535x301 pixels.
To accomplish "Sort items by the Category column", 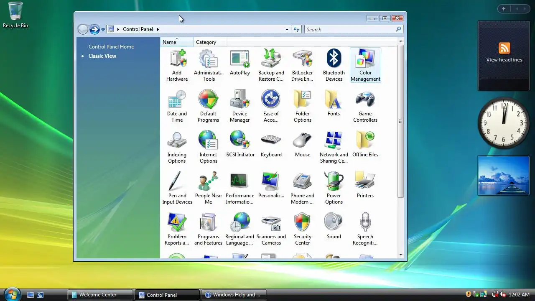I will pos(210,42).
